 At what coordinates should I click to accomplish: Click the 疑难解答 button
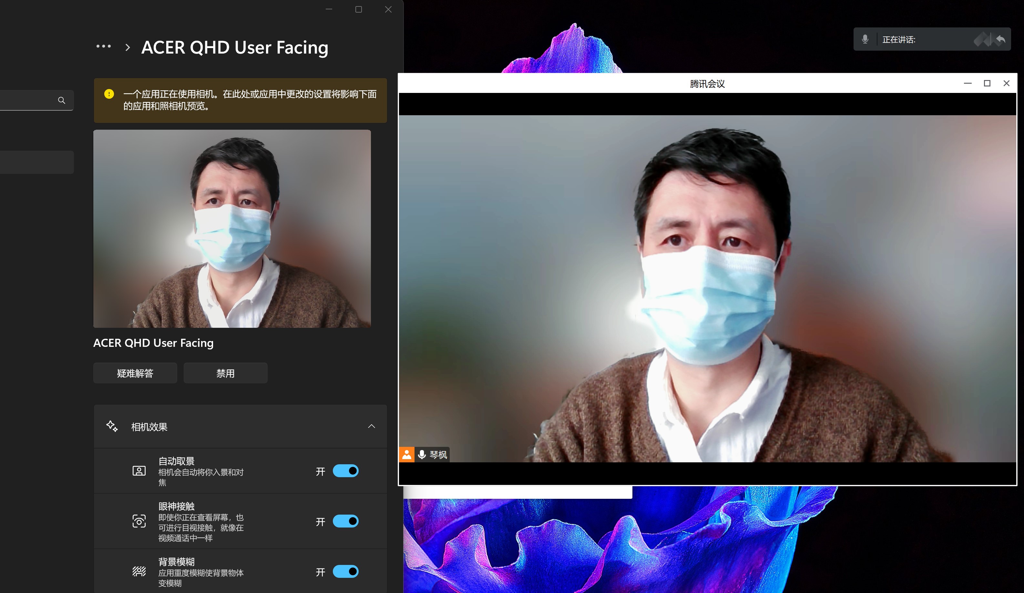[x=135, y=373]
